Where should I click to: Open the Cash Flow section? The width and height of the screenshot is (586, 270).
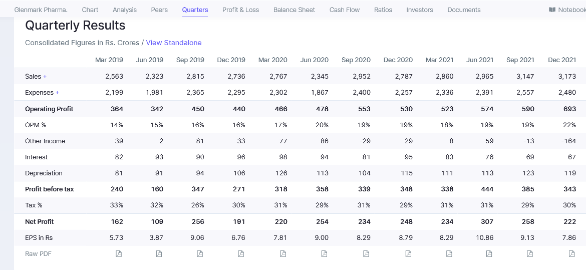345,10
